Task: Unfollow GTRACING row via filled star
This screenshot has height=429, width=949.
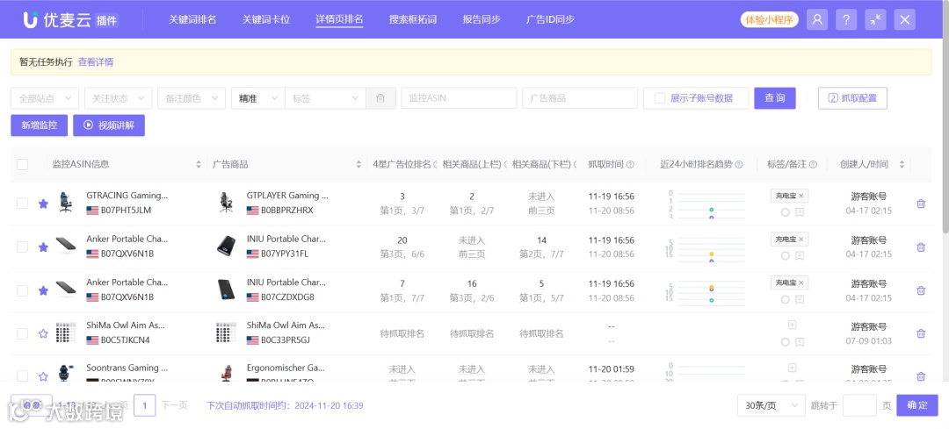Action: click(43, 204)
